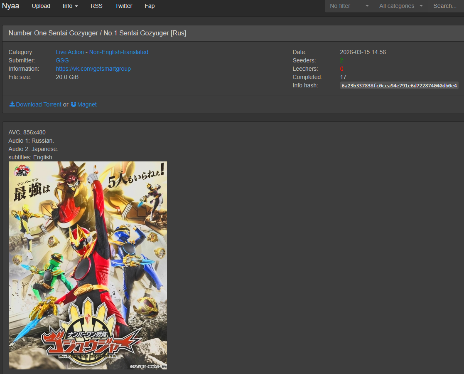Screen dimensions: 464x374
Task: Open the Gozyuger poster image
Action: pyautogui.click(x=88, y=265)
